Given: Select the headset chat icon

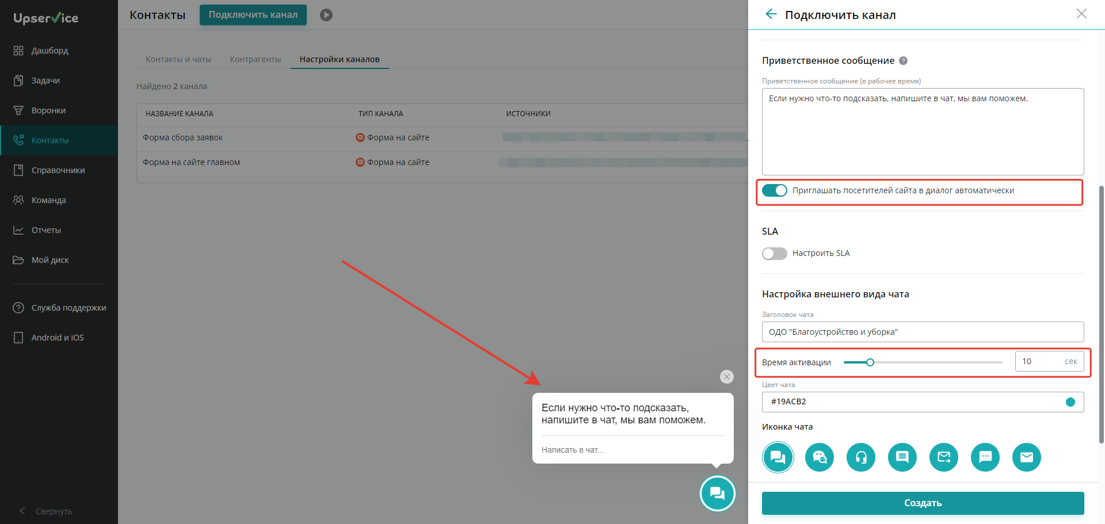Looking at the screenshot, I should click(x=861, y=457).
